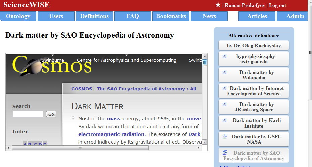Image resolution: width=312 pixels, height=167 pixels.
Task: Select Dark matter by SAO Encyclopedia of Astronomy
Action: [x=254, y=155]
